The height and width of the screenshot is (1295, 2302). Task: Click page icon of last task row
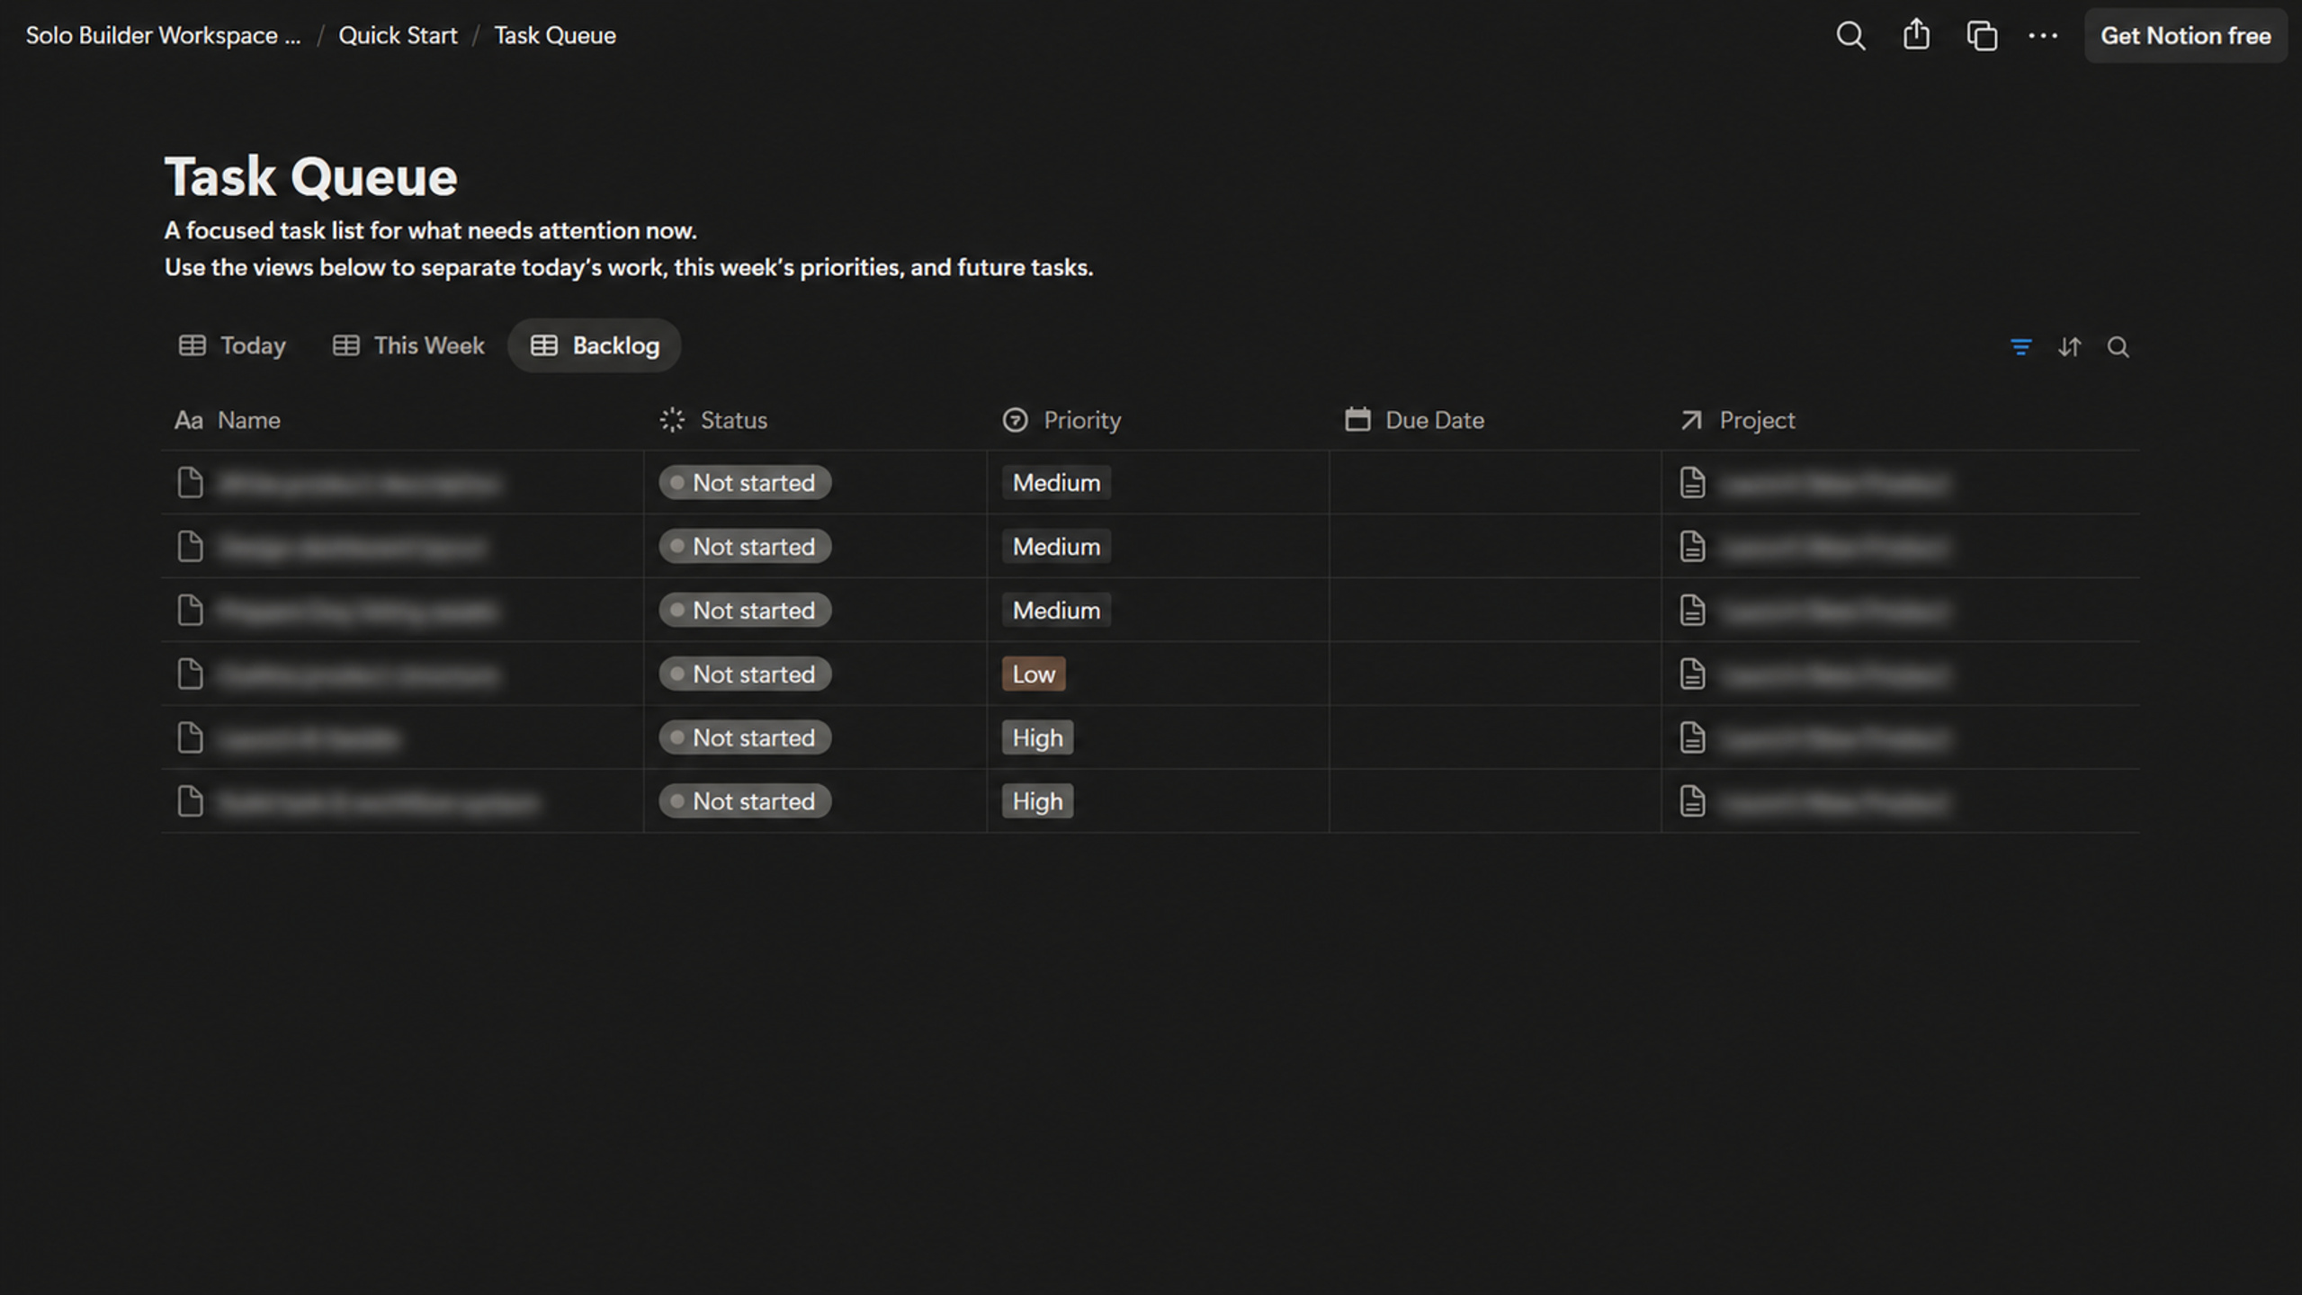pyautogui.click(x=190, y=802)
